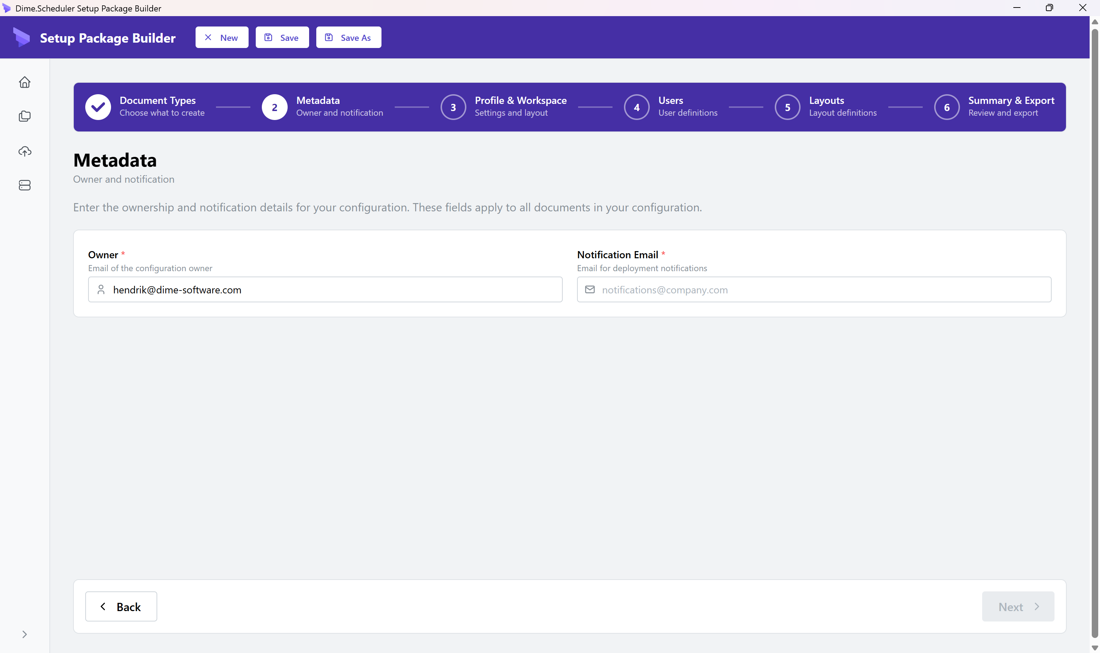Jump to step 3 Profile & Workspace

pyautogui.click(x=453, y=107)
